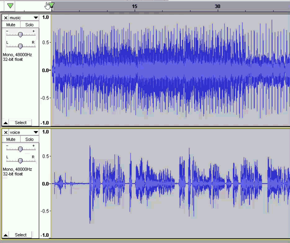Image resolution: width=290 pixels, height=243 pixels.
Task: Click the voice track gain slider
Action: (x=20, y=149)
